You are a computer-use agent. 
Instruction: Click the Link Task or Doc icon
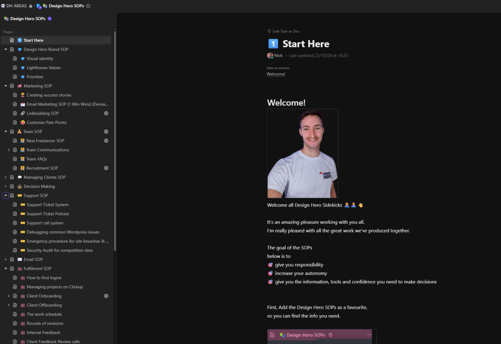(x=269, y=31)
